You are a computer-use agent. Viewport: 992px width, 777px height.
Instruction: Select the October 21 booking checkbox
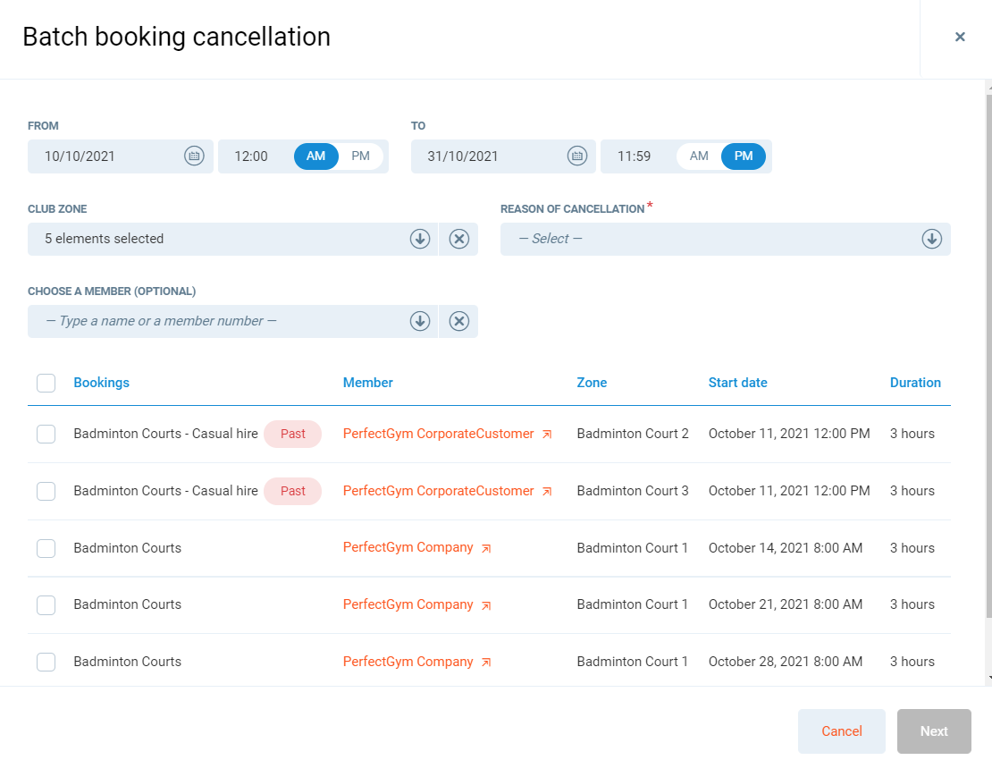tap(46, 605)
